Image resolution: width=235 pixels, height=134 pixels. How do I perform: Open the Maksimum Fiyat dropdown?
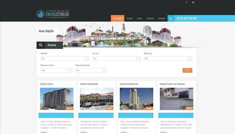tap(91, 70)
